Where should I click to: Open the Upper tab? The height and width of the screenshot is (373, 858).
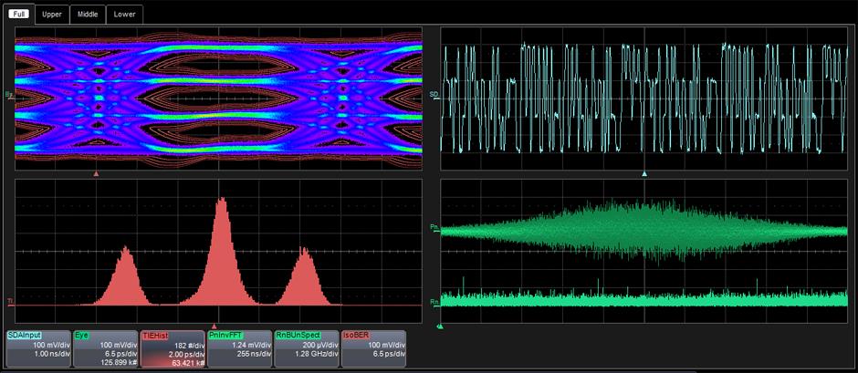[x=52, y=14]
